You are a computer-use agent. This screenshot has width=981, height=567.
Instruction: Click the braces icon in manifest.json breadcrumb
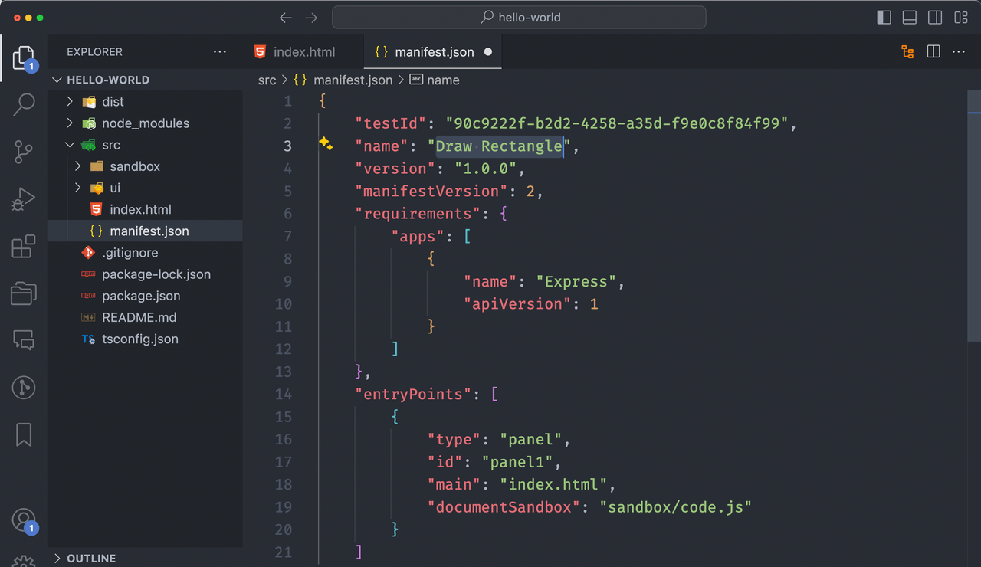300,80
